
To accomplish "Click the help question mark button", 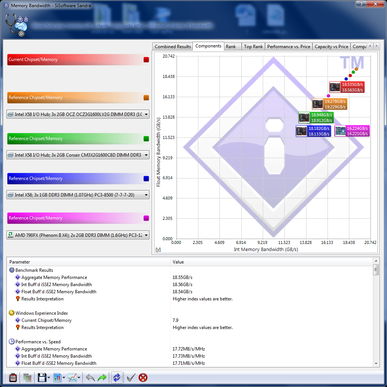I will [x=361, y=3].
